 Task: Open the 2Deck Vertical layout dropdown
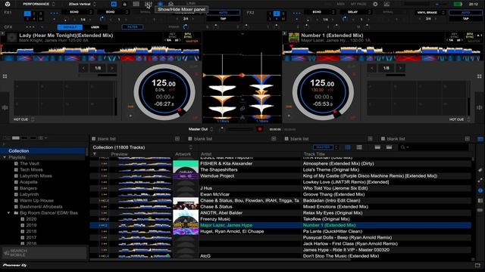tap(83, 4)
